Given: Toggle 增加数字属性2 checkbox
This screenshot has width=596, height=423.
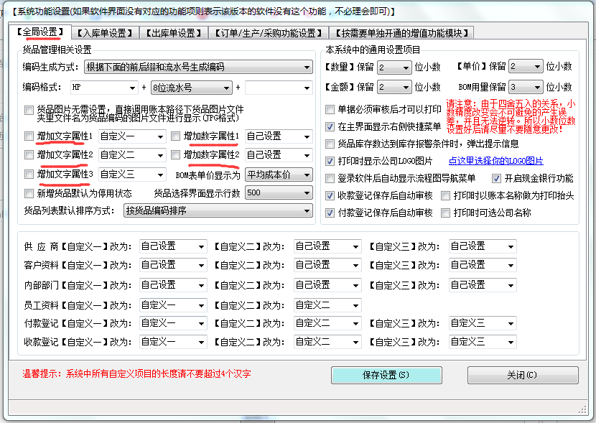Looking at the screenshot, I should click(175, 155).
